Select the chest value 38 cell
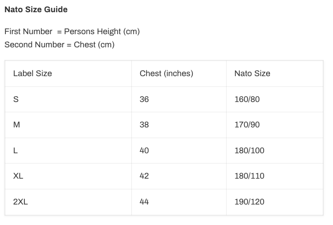333x225 pixels. [x=144, y=124]
